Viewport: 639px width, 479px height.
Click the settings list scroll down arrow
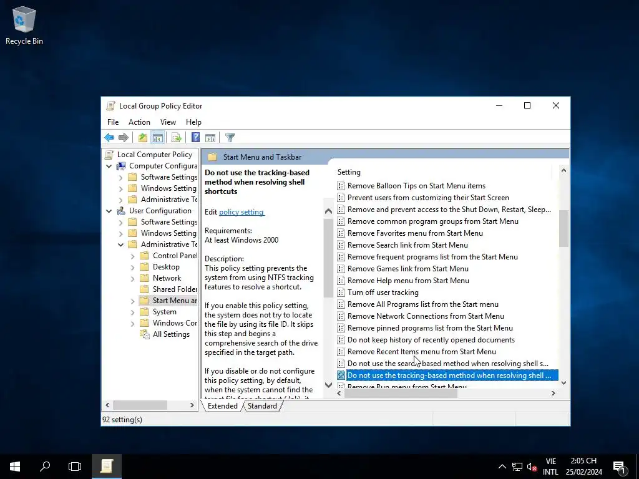point(563,382)
